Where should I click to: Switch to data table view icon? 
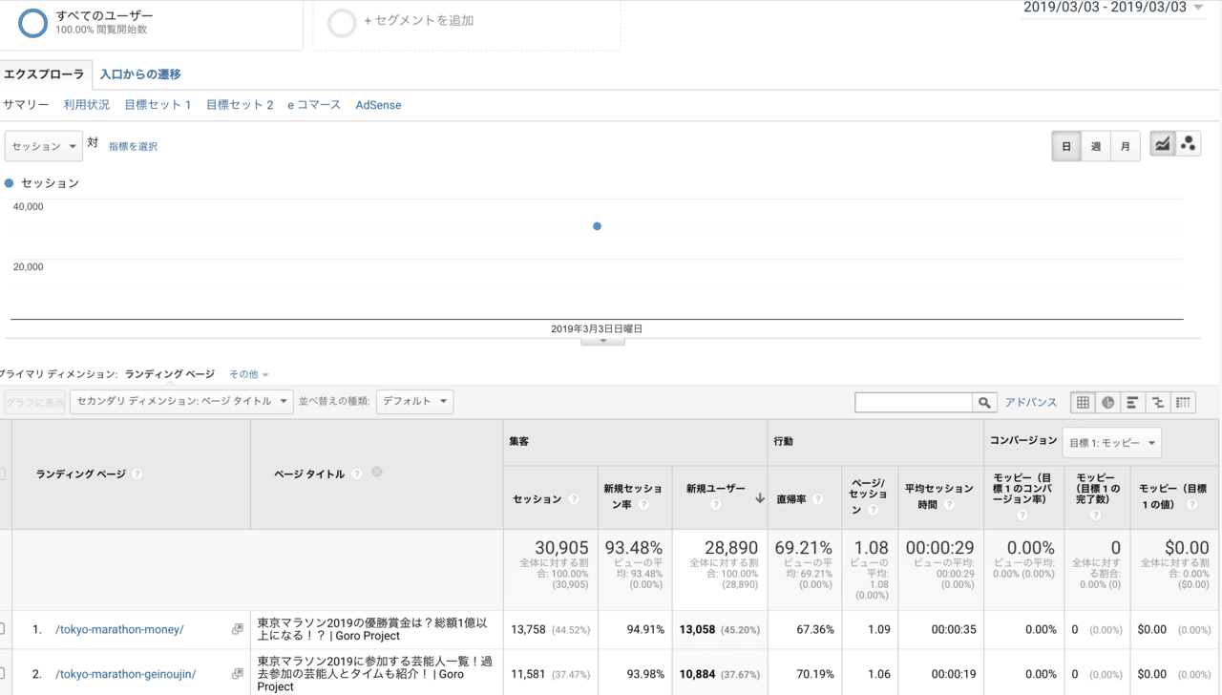pos(1083,403)
